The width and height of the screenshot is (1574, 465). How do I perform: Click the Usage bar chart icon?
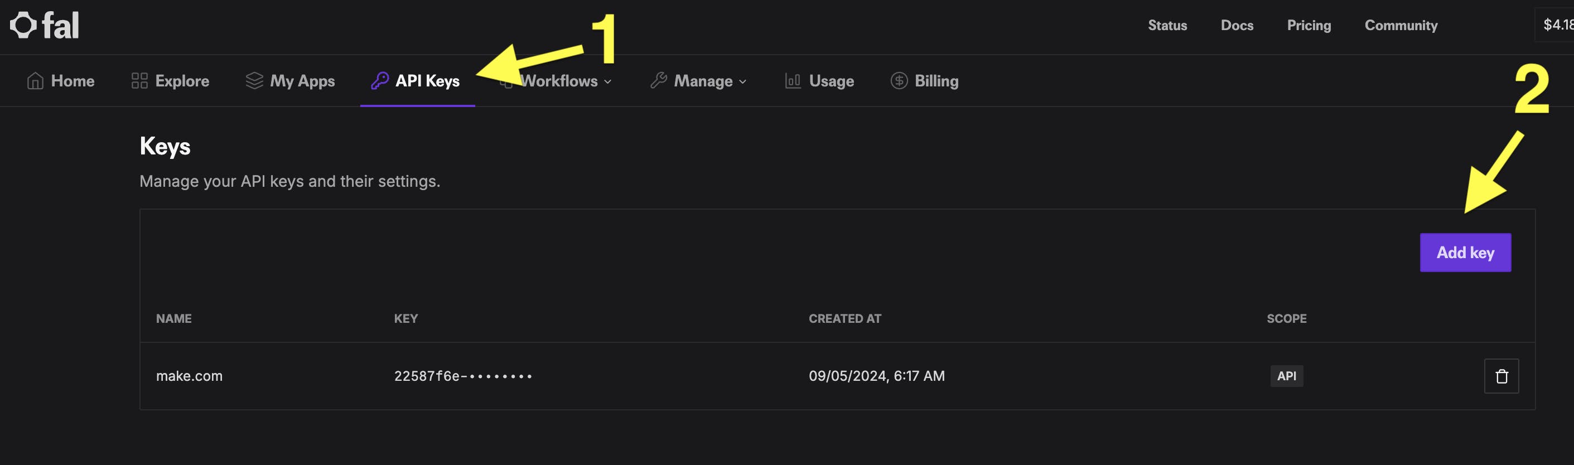pos(793,81)
